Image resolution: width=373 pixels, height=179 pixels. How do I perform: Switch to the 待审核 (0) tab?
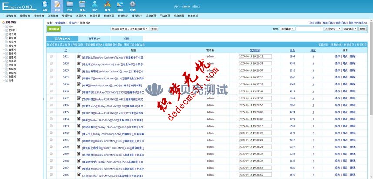(x=94, y=39)
